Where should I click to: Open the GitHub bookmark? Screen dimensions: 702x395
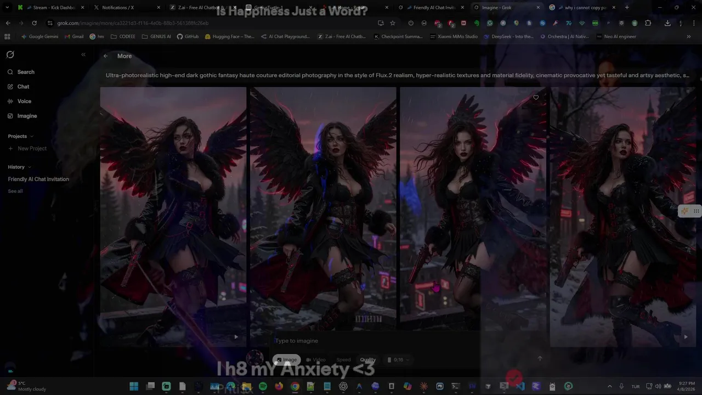tap(188, 37)
